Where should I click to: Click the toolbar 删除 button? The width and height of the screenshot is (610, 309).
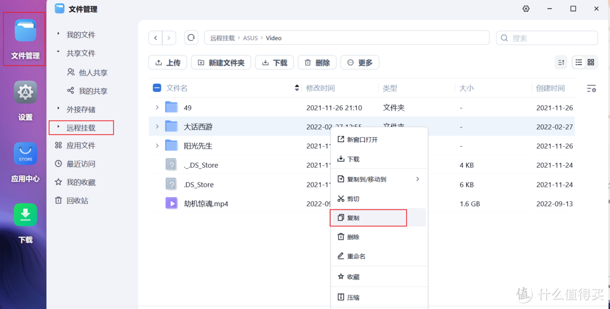coord(317,62)
